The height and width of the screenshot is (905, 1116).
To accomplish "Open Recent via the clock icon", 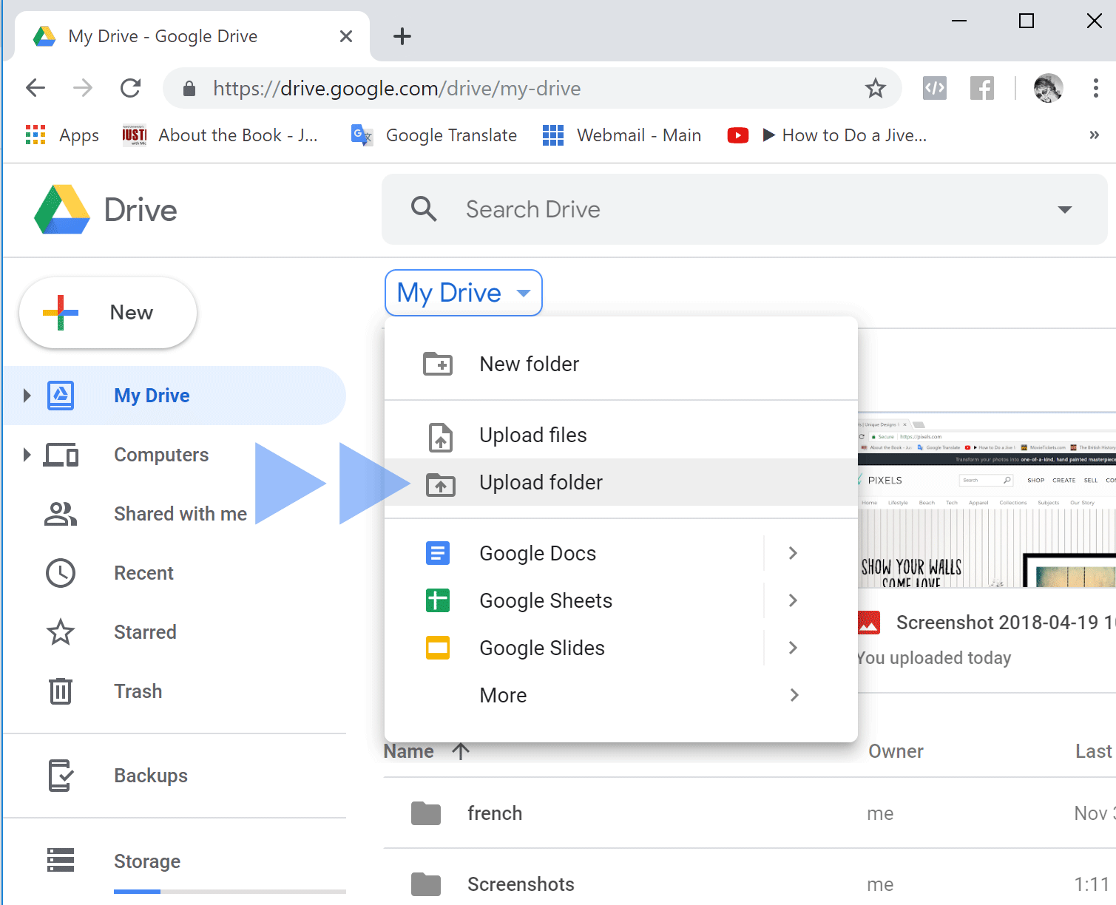I will pyautogui.click(x=61, y=573).
